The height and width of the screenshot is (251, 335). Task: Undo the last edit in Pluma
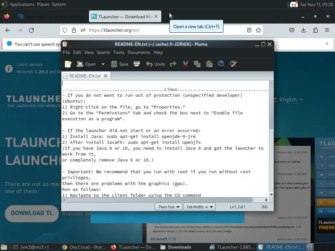(155, 64)
